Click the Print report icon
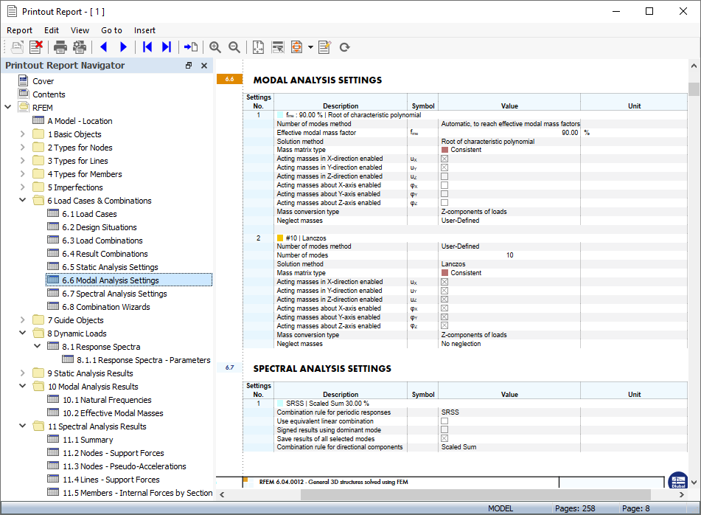This screenshot has width=701, height=515. [60, 47]
